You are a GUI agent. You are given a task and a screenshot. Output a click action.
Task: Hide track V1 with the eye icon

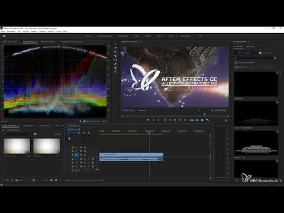click(x=85, y=155)
